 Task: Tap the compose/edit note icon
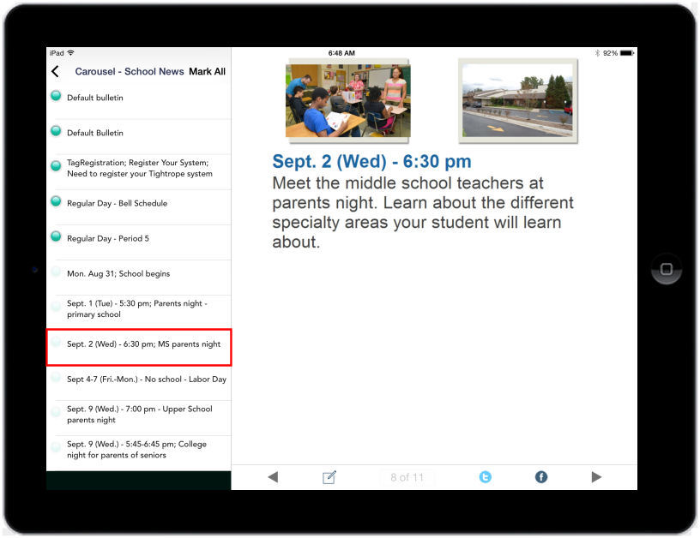pyautogui.click(x=329, y=477)
